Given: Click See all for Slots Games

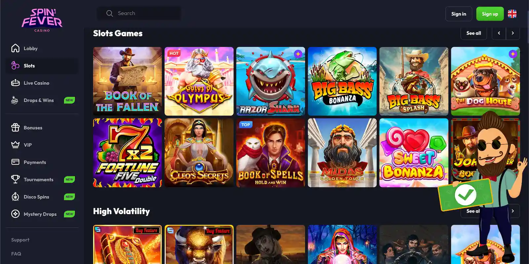Looking at the screenshot, I should tap(473, 33).
